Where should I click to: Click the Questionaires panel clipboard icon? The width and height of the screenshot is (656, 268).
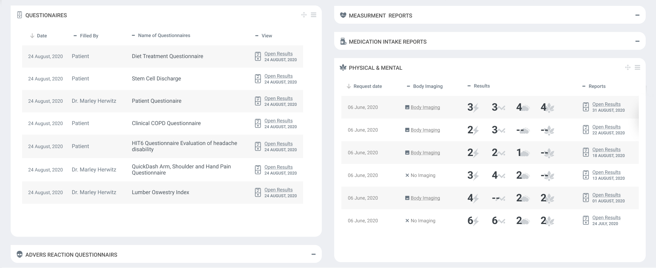pos(20,15)
